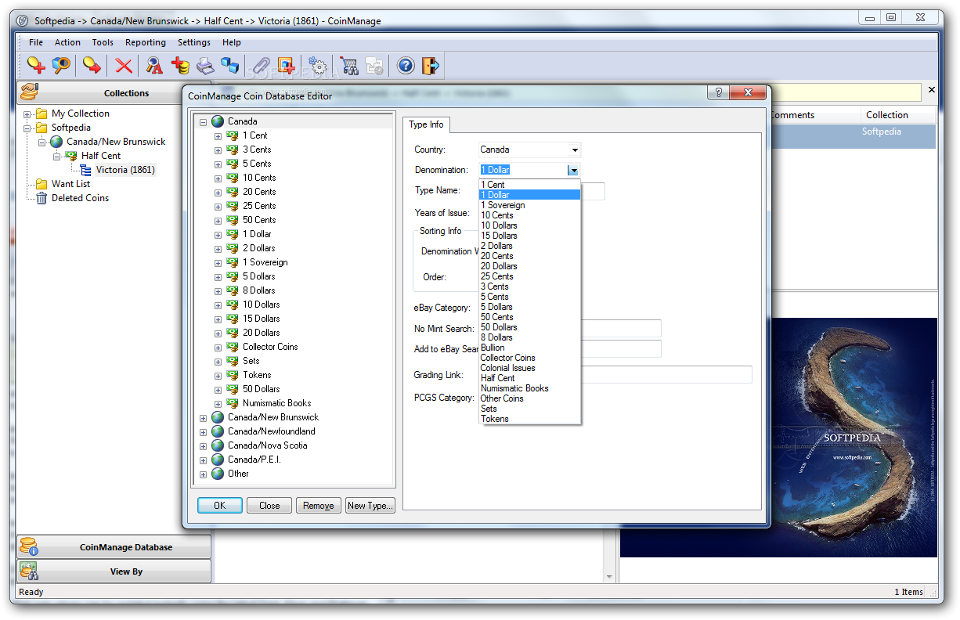Screen dimensions: 960x620
Task: Choose Half Cent from denomination list
Action: [529, 378]
